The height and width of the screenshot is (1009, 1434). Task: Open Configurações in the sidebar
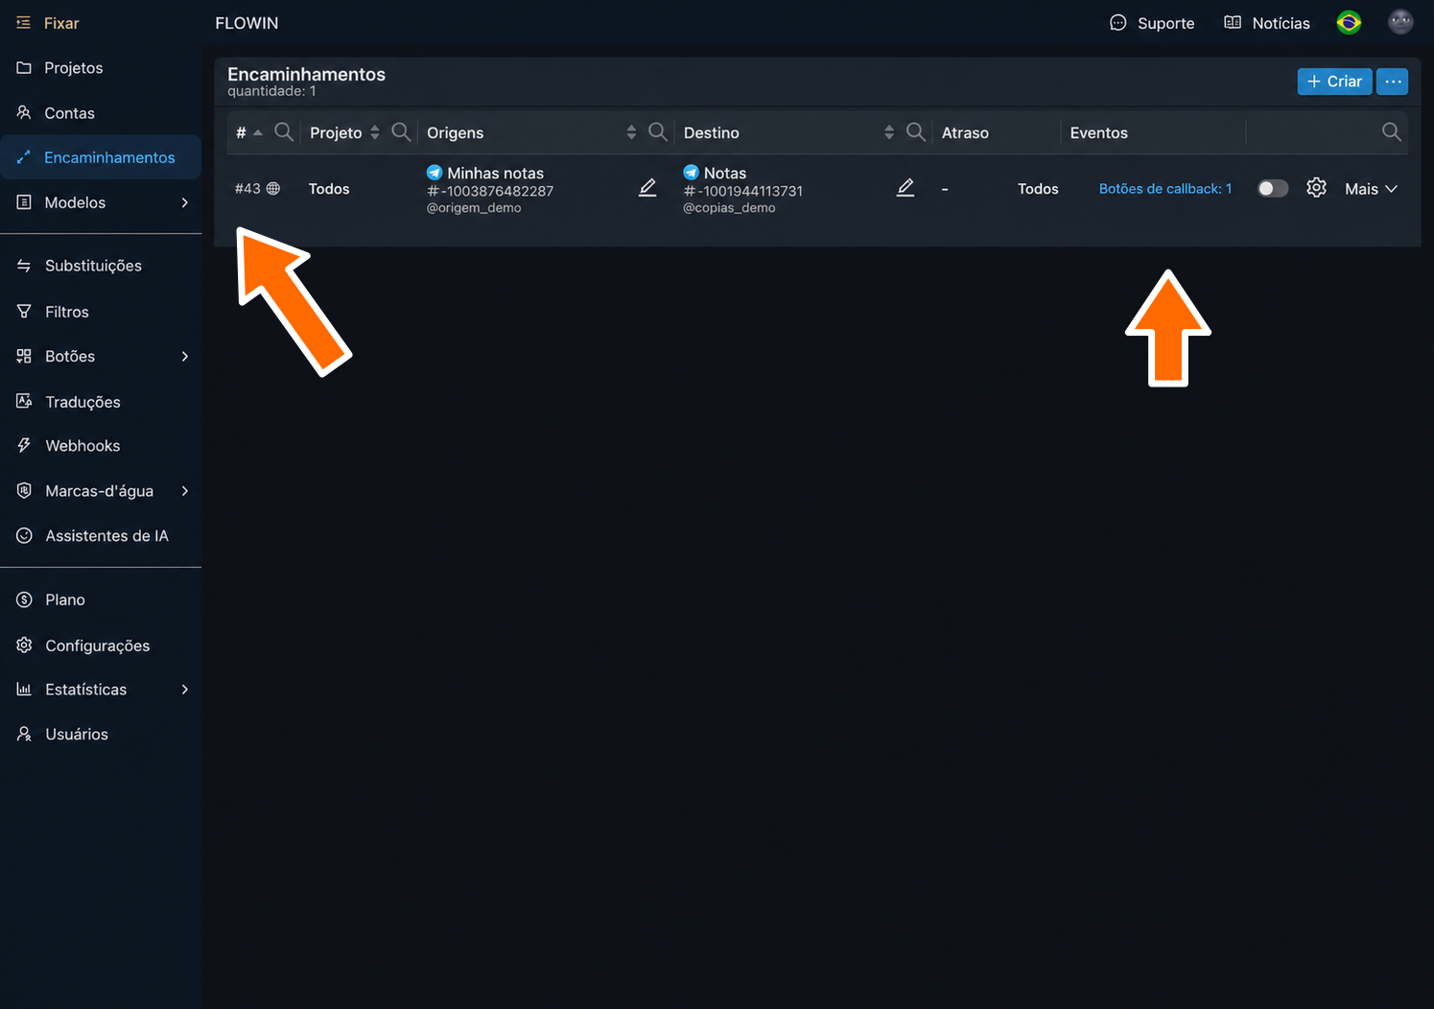point(101,645)
